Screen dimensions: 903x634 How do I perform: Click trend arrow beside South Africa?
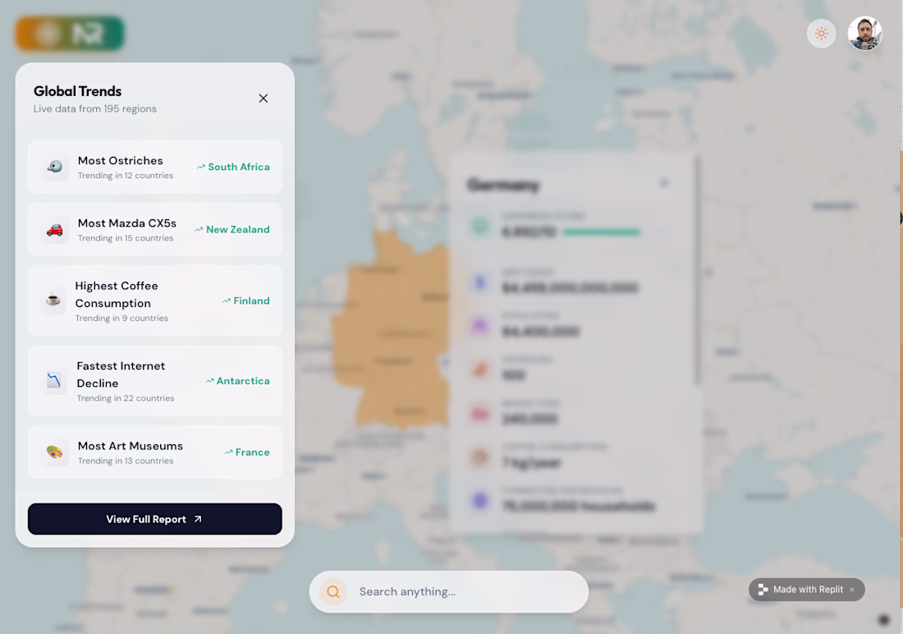tap(201, 168)
